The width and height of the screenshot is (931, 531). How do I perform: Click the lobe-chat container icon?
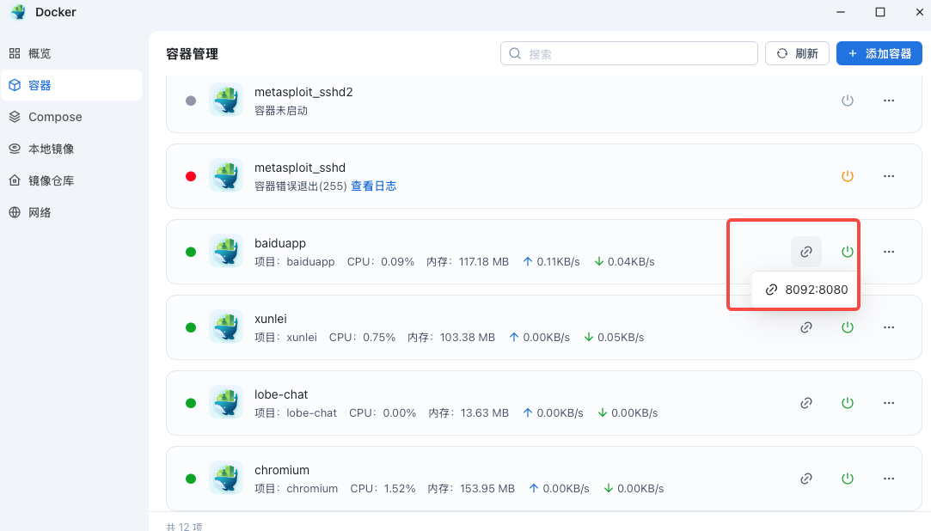point(225,403)
